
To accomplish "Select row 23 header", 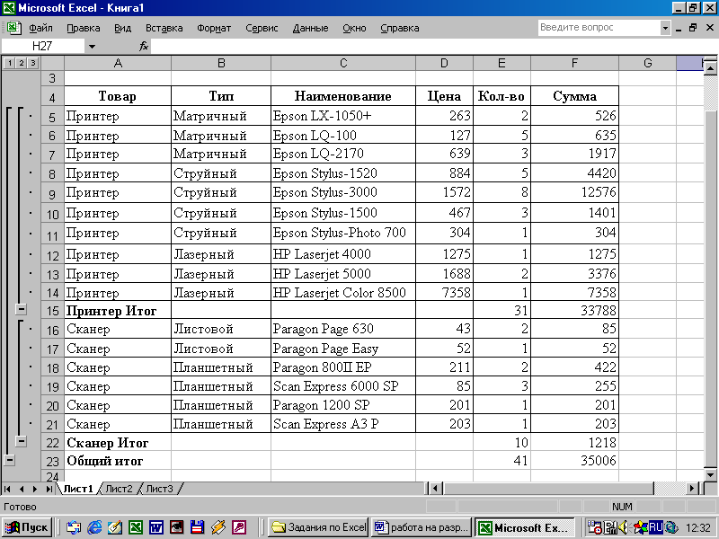I will tap(52, 461).
